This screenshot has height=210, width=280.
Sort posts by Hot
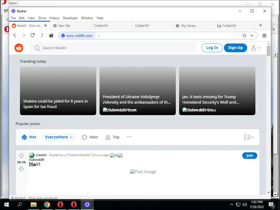pos(29,137)
